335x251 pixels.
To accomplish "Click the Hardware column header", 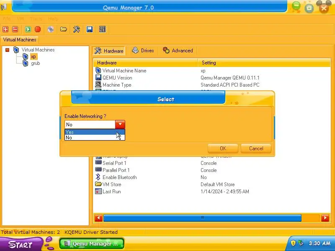I will coord(145,63).
